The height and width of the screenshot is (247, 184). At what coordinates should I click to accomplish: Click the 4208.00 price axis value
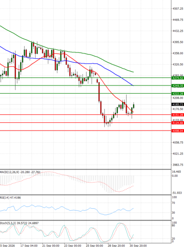[178, 98]
